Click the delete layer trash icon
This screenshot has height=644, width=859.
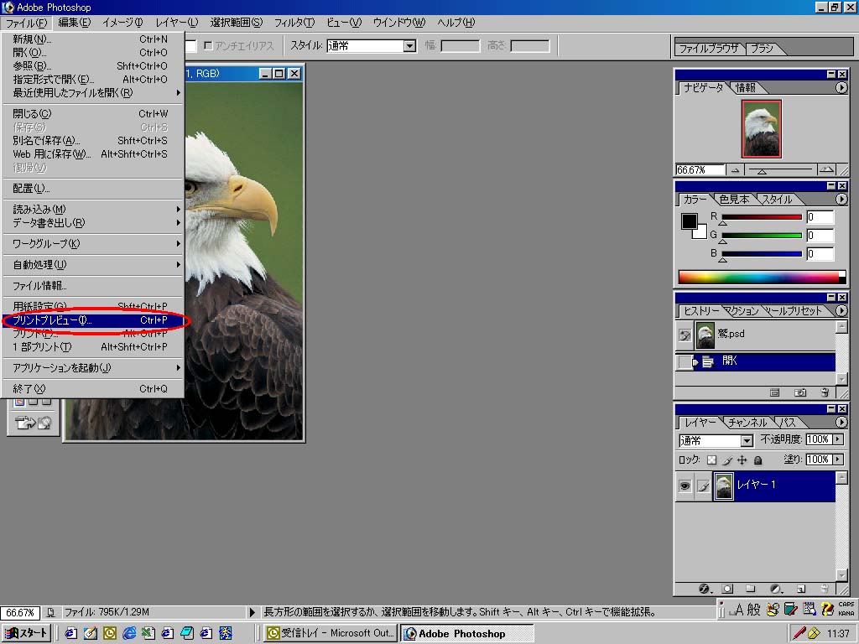tap(824, 589)
